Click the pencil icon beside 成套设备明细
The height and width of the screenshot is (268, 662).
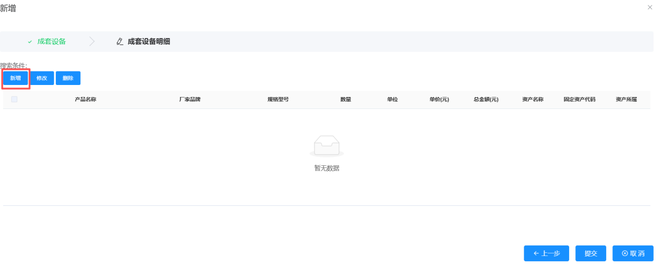click(x=120, y=42)
